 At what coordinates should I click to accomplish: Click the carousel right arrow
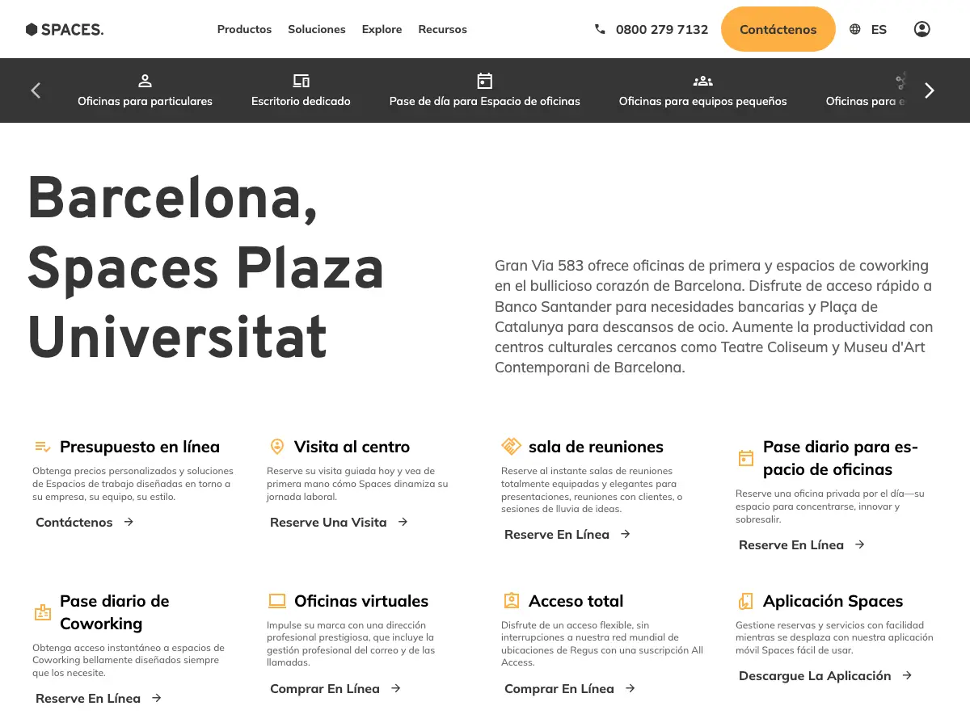(930, 90)
